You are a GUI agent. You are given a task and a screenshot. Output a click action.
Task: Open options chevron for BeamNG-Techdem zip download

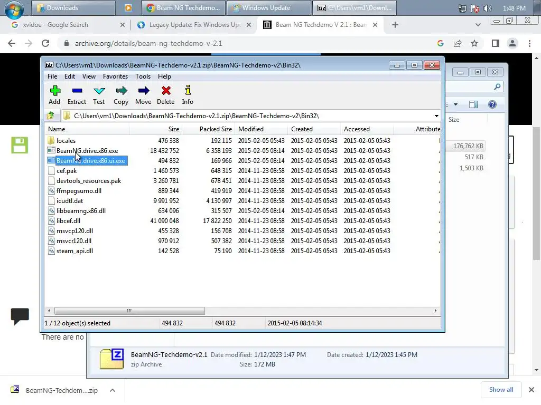pos(113,390)
